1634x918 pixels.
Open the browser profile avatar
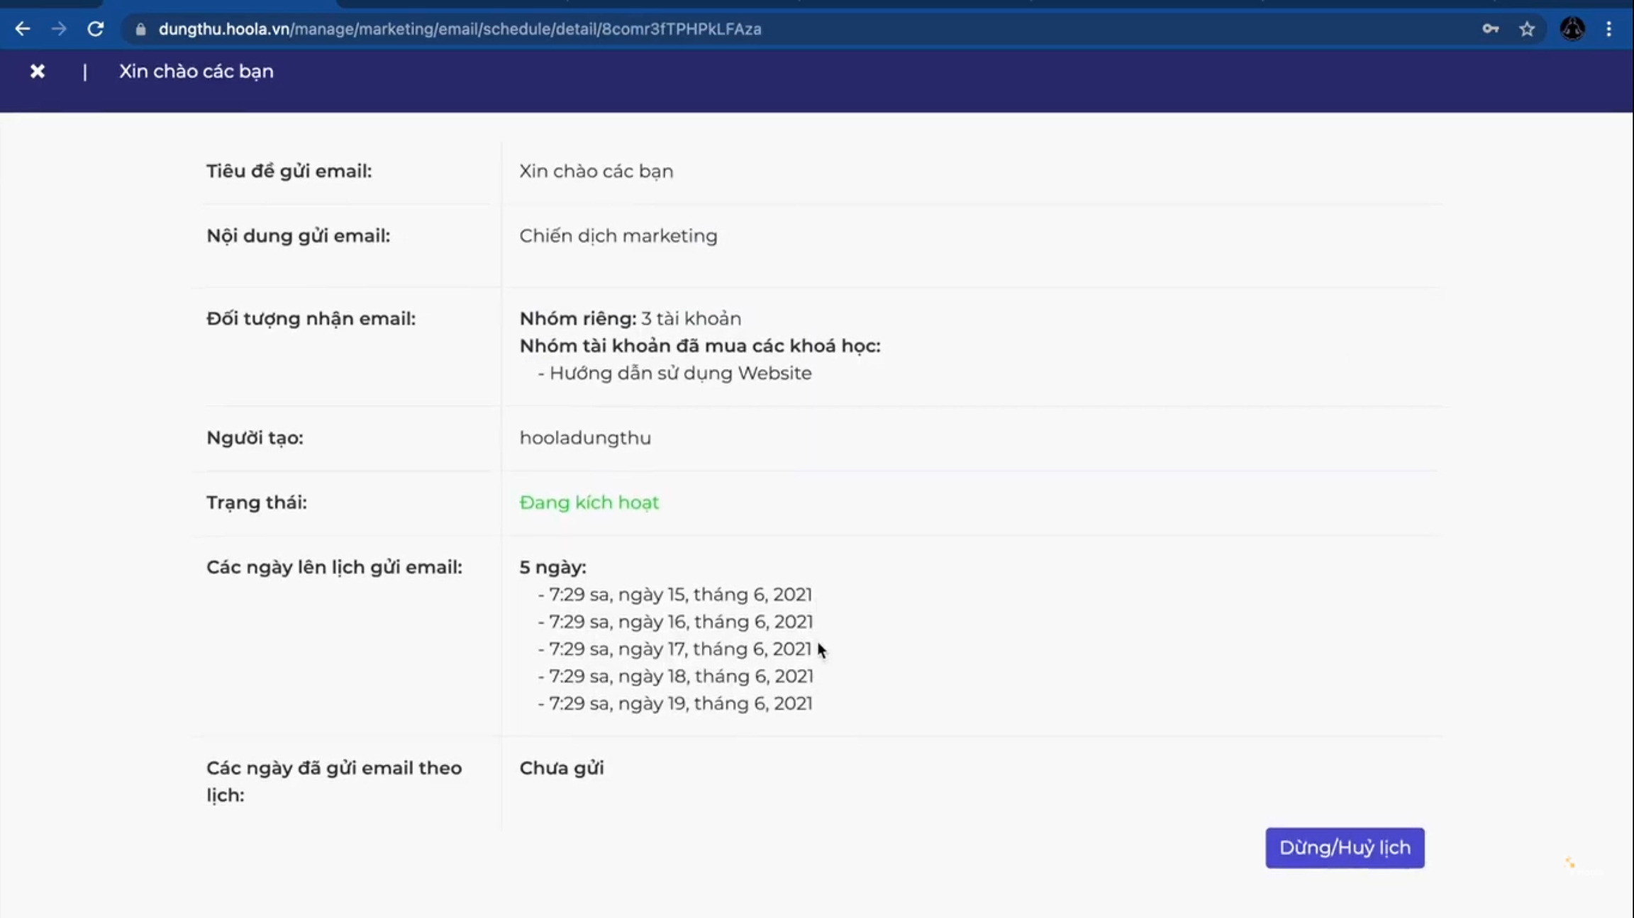(x=1572, y=29)
